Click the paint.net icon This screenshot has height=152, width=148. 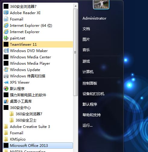6,38
